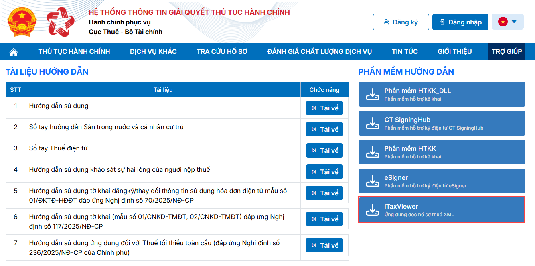Click Tải về for Sổ tay hướng dẫn Sàn
This screenshot has width=535, height=266.
click(x=324, y=129)
